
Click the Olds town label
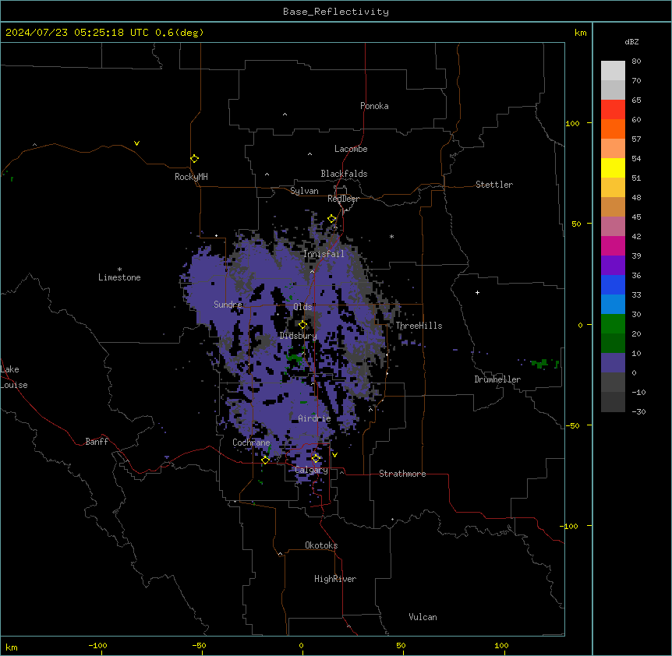[x=302, y=307]
